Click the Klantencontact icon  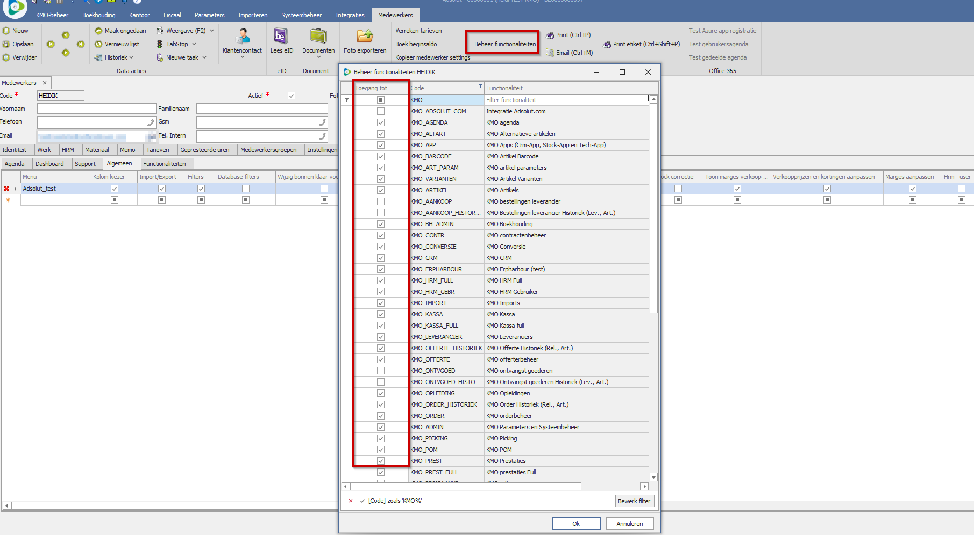coord(242,37)
